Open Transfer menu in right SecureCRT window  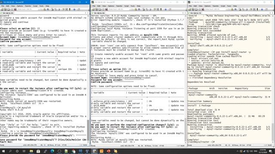[216, 6]
